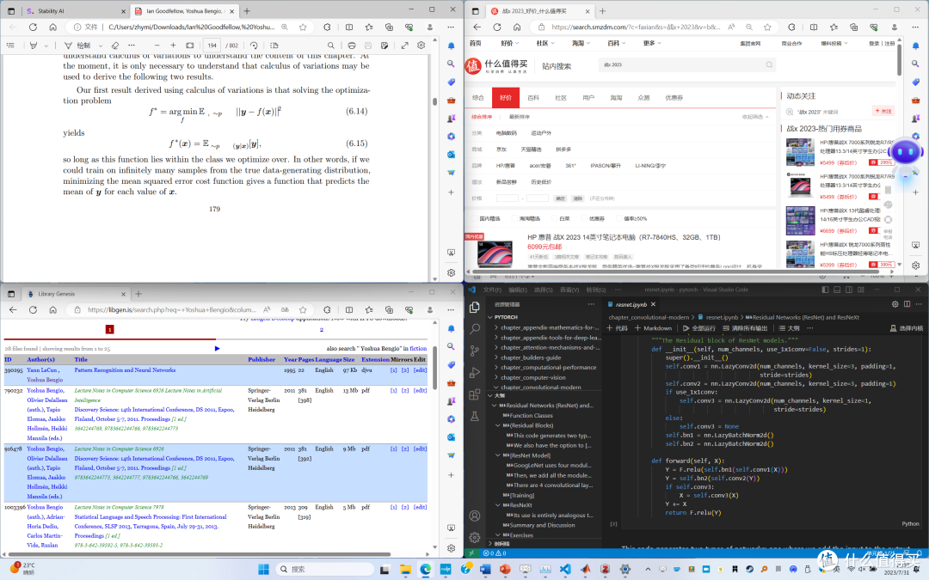Open Run and Debug view in VS Code
Image resolution: width=929 pixels, height=580 pixels.
(475, 372)
